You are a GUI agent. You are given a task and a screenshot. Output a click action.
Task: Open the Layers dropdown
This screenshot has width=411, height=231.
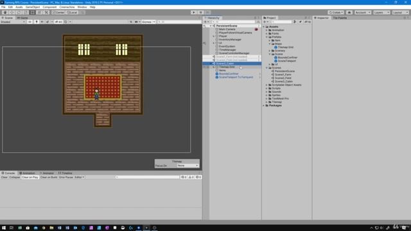[x=381, y=12]
